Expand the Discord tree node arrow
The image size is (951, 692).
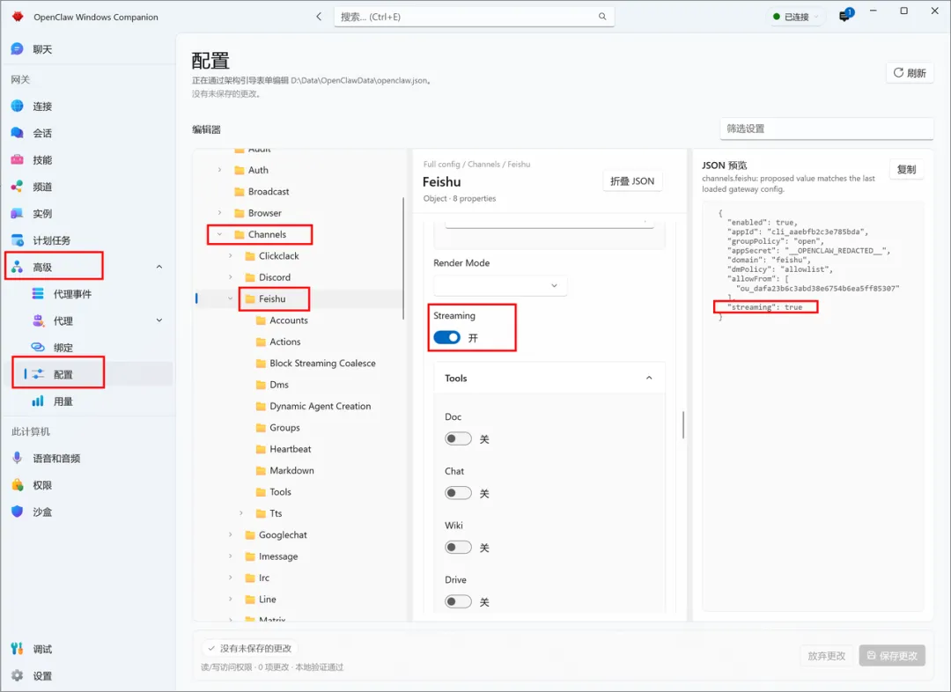[x=231, y=277]
